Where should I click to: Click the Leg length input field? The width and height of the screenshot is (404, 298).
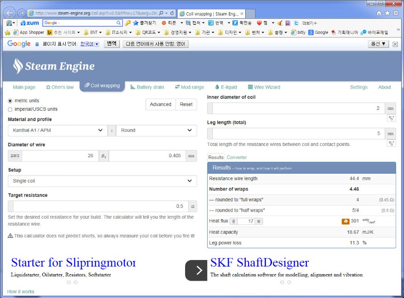[299, 134]
